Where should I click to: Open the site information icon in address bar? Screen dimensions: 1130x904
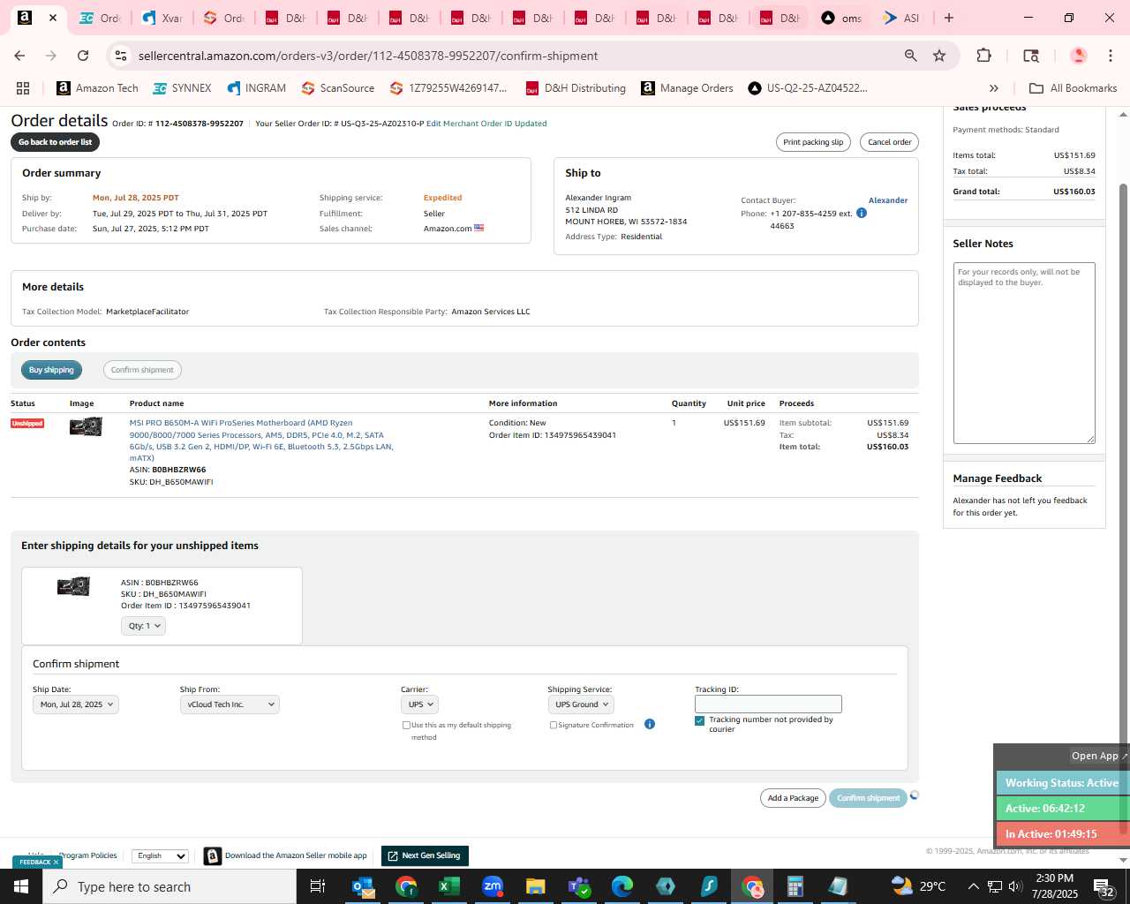(121, 56)
